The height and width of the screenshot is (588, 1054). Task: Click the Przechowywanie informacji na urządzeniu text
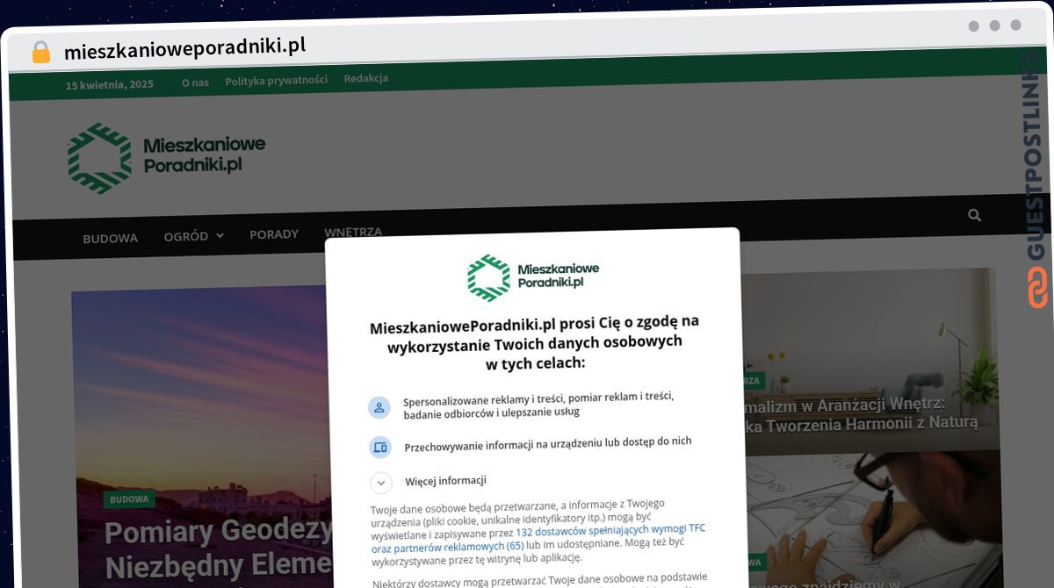pyautogui.click(x=548, y=444)
